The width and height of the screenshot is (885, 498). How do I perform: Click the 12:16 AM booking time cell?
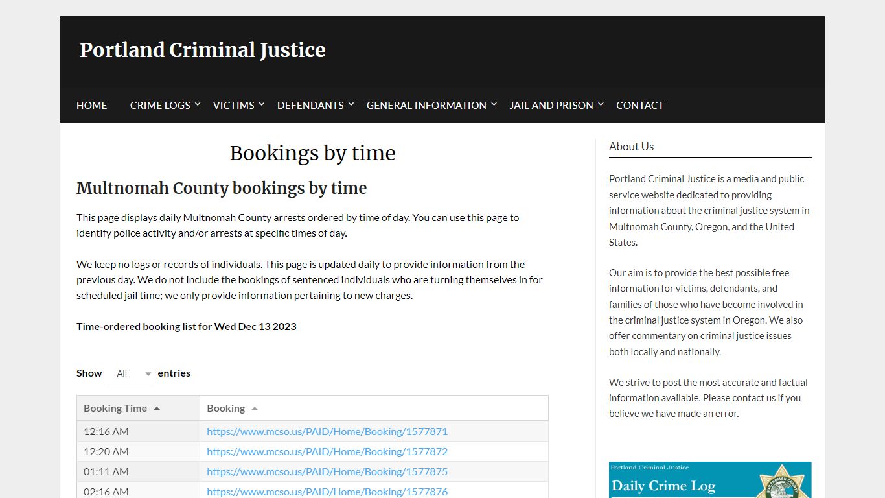[106, 431]
